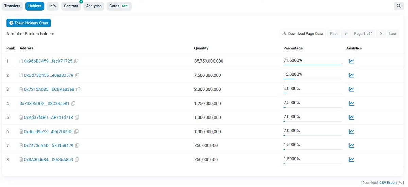Click the Page 1 of 1 indicator
This screenshot has height=187, width=408.
[363, 34]
